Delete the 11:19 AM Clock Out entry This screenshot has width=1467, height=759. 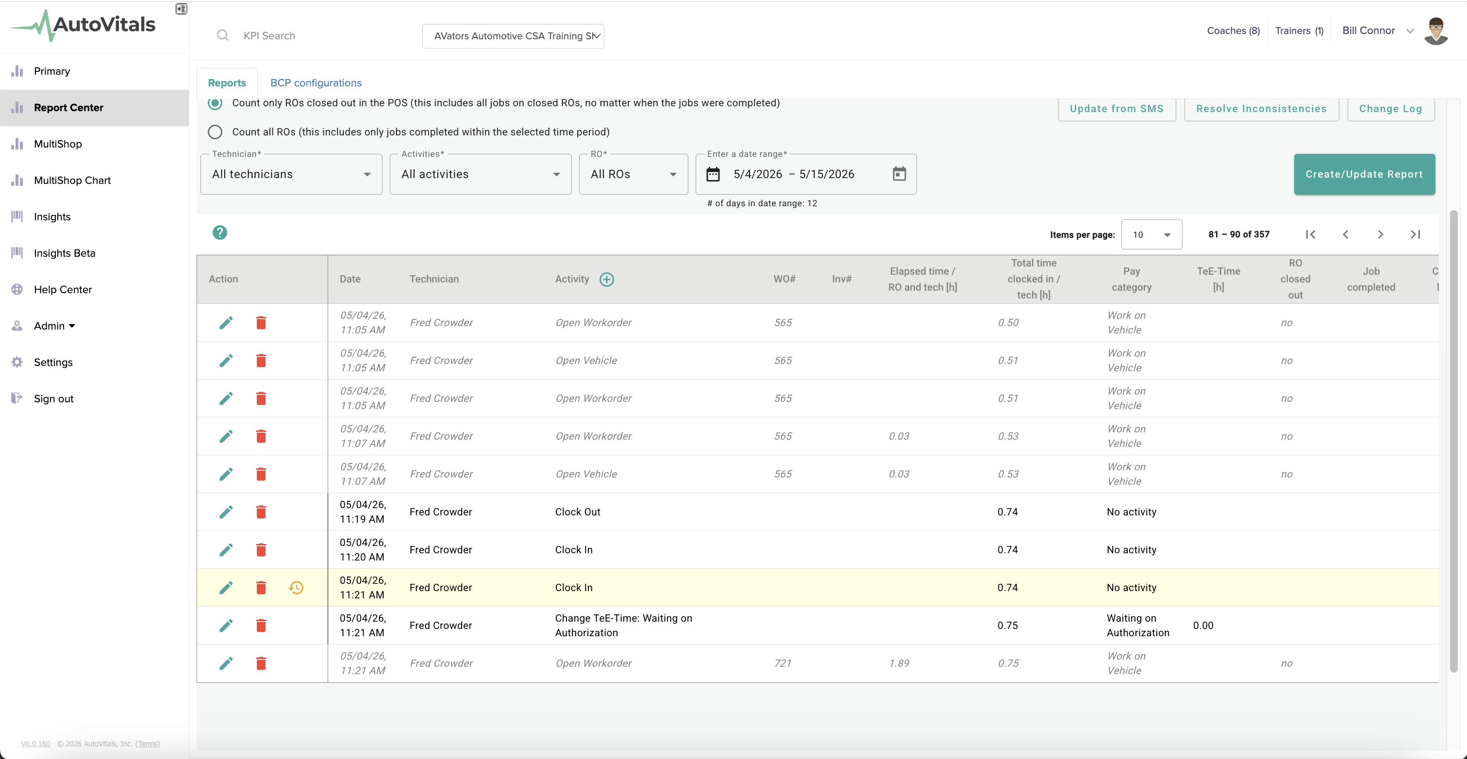pyautogui.click(x=261, y=511)
